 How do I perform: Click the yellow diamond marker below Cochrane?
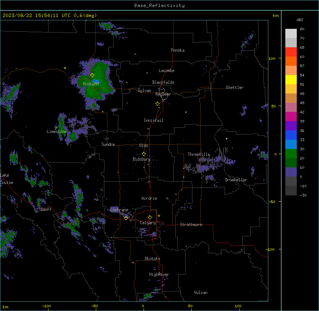click(x=126, y=218)
